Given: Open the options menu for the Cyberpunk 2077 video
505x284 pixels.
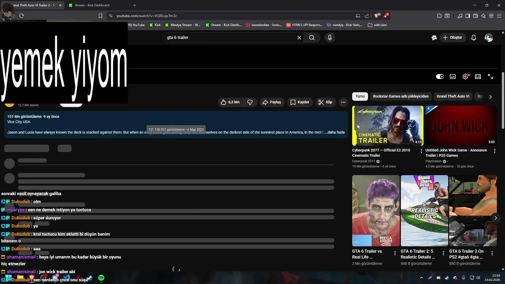Looking at the screenshot, I should (x=421, y=151).
